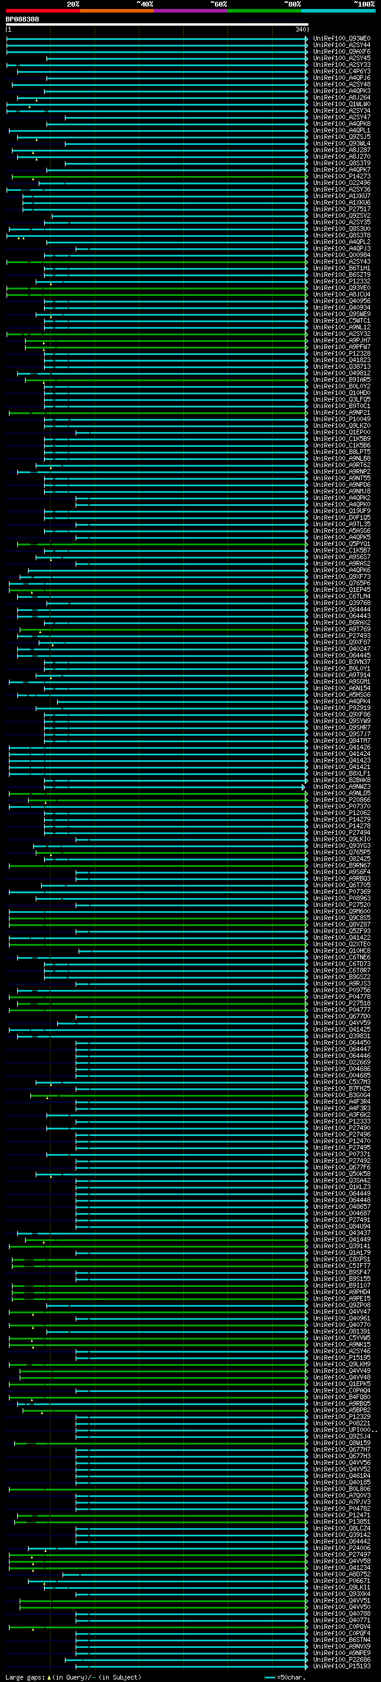Click the cyan ~100% identity legend segment
This screenshot has width=381, height=1682.
339,11
